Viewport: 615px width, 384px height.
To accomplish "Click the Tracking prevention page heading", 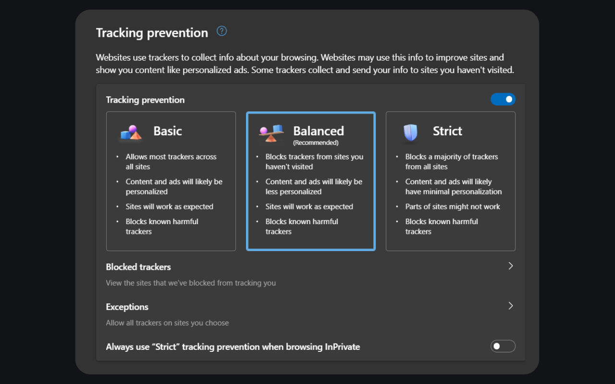I will pyautogui.click(x=152, y=33).
